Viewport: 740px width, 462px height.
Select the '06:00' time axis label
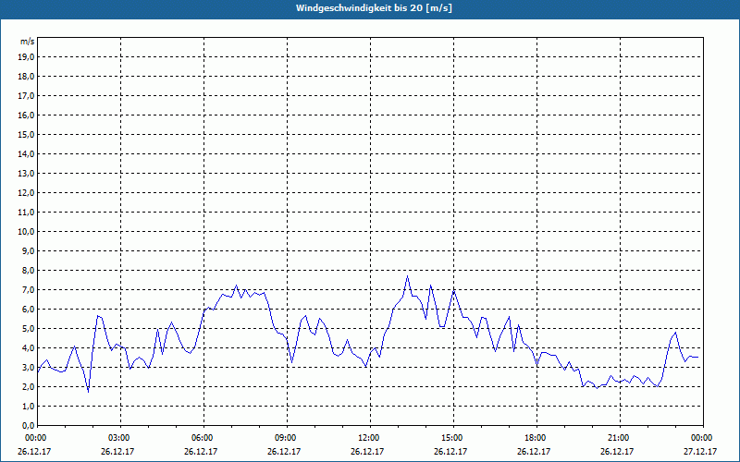(203, 438)
